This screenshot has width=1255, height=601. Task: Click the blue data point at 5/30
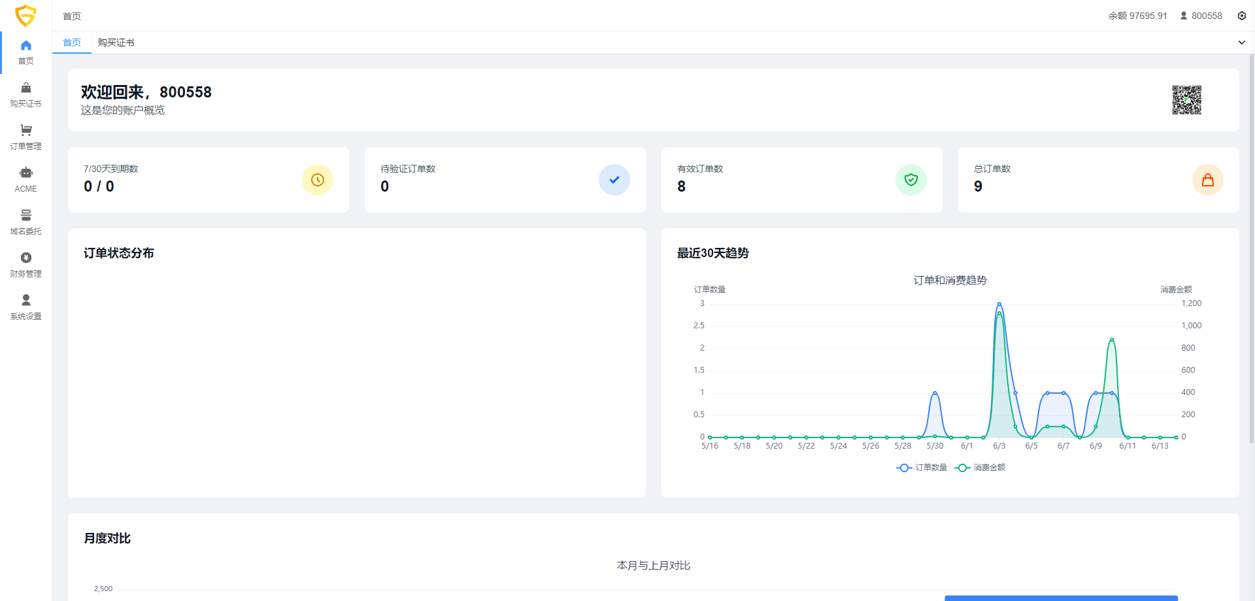pyautogui.click(x=935, y=393)
